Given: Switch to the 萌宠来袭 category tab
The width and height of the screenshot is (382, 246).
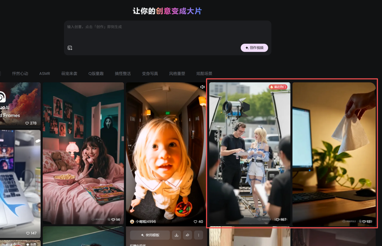Looking at the screenshot, I should coord(69,74).
